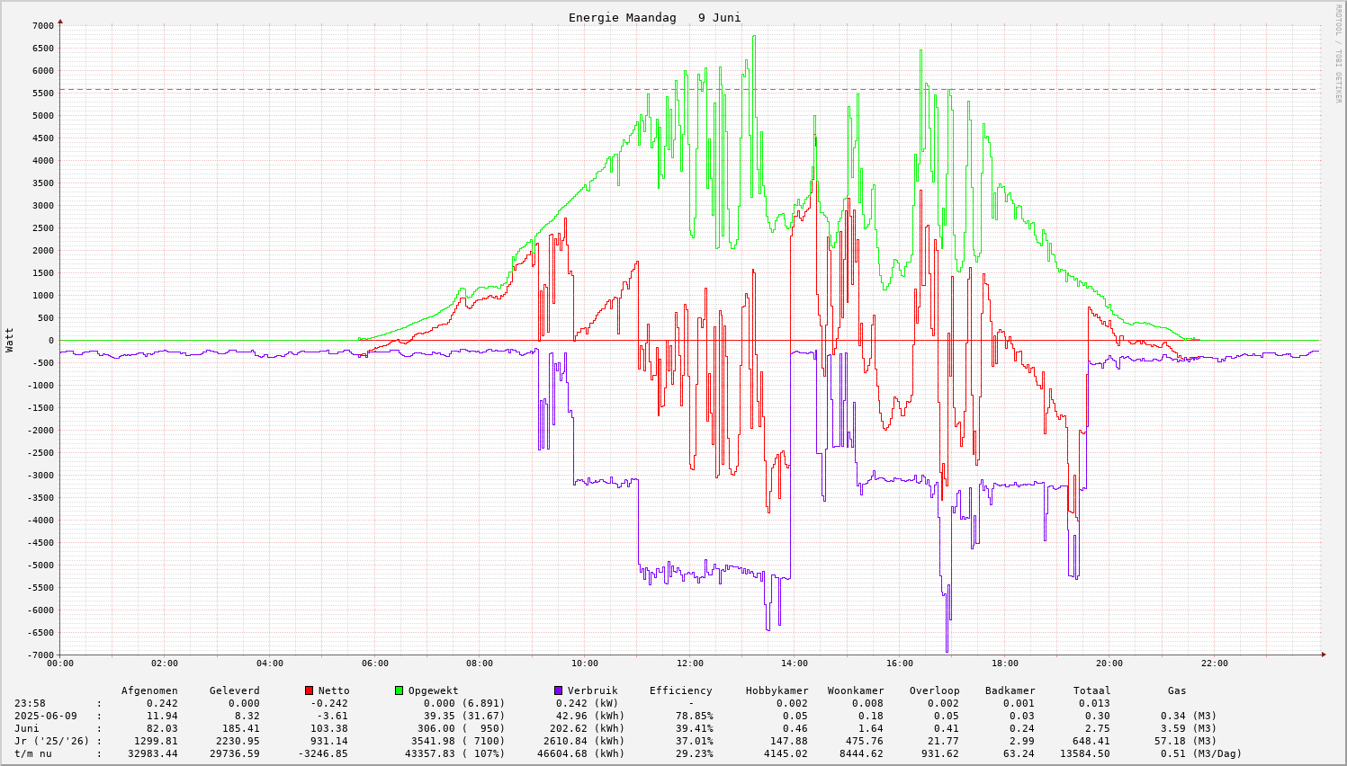Click the 'Juni' row label
Viewport: 1347px width, 766px height.
click(27, 728)
